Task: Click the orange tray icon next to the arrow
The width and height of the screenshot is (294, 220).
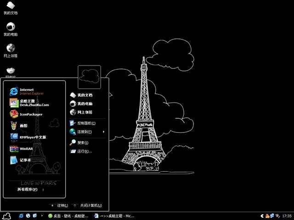Action: [267, 216]
